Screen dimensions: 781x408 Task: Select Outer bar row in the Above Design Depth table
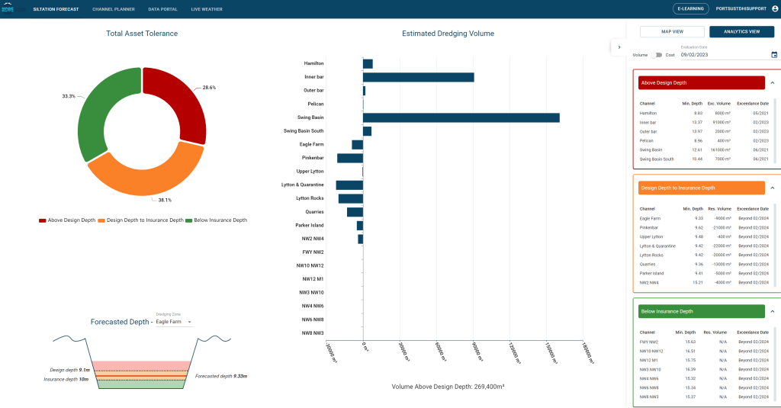(704, 131)
